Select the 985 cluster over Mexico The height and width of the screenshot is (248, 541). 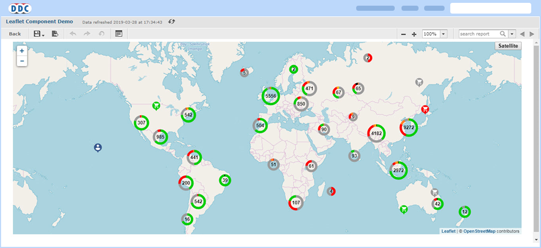[x=160, y=137]
